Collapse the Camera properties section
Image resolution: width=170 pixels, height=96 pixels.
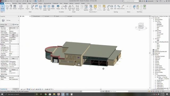click(18, 57)
